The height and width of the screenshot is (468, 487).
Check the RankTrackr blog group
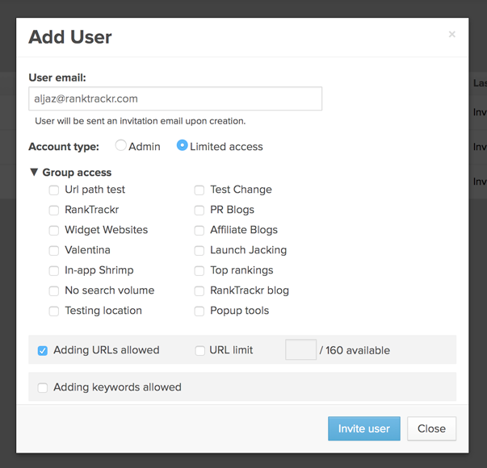click(x=199, y=290)
